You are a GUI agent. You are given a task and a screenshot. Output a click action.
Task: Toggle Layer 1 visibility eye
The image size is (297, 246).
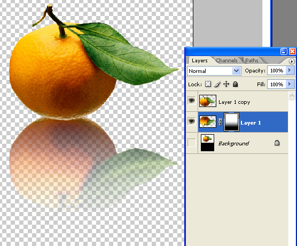pos(191,121)
